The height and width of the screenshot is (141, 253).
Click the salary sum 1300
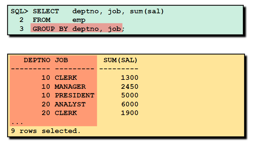click(x=130, y=78)
